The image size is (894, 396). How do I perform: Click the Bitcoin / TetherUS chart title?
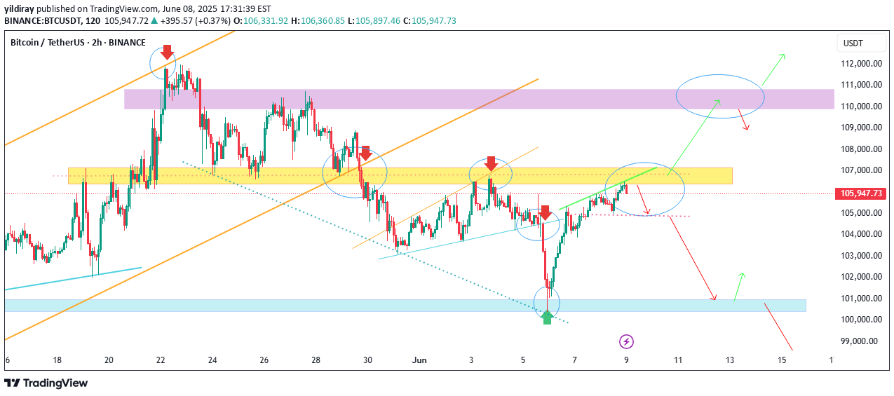76,43
